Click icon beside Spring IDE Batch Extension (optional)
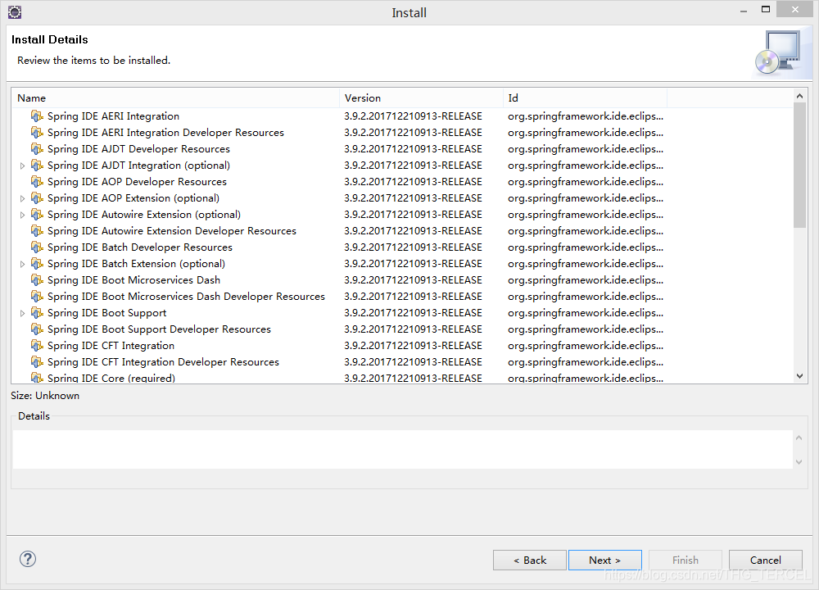819x590 pixels. click(x=37, y=263)
